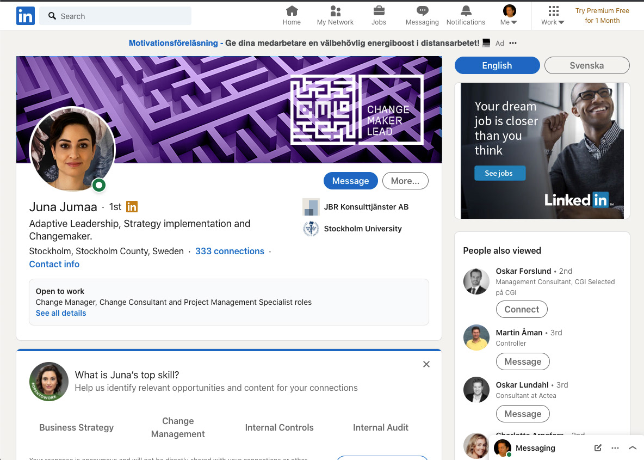Image resolution: width=644 pixels, height=460 pixels.
Task: Open Martin Åman's profile name
Action: click(519, 333)
